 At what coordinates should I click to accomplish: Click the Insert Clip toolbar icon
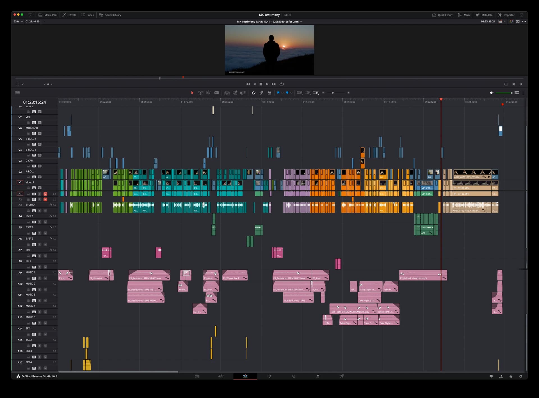pos(227,93)
